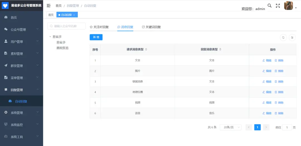Click the 新增 button
Screen dimensions: 301x146
(96, 37)
